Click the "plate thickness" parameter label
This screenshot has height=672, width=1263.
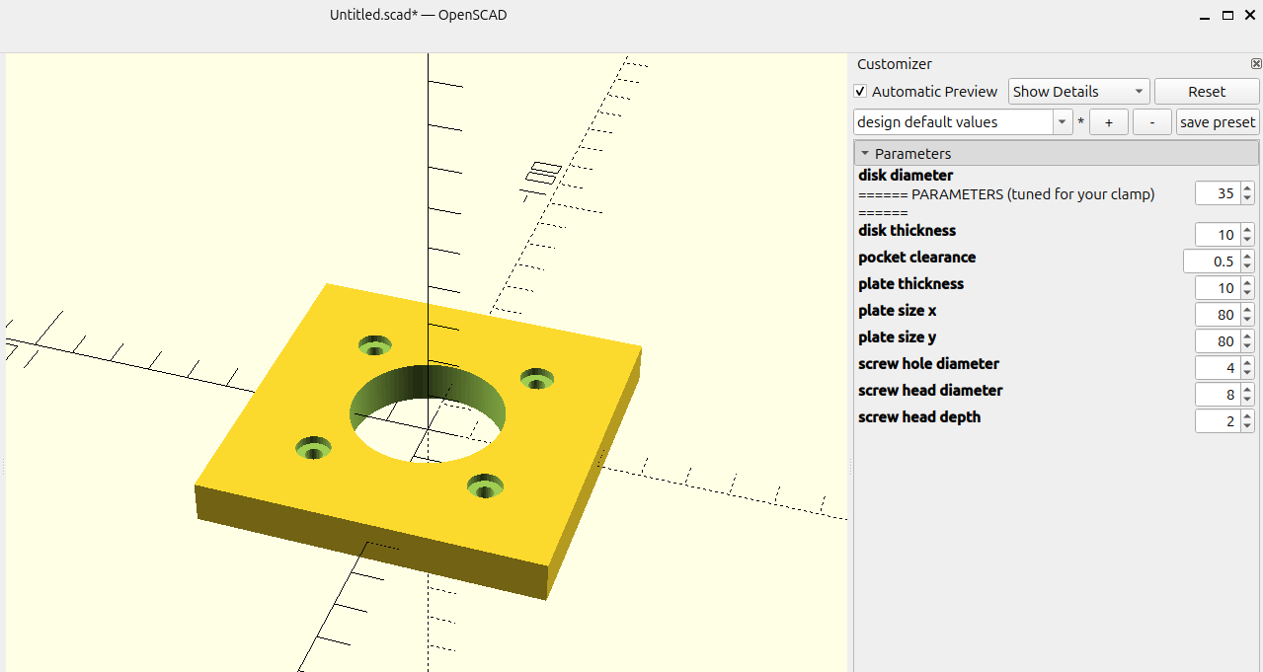[x=911, y=284]
